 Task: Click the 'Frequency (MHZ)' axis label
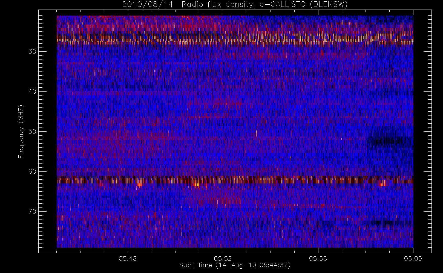click(21, 132)
